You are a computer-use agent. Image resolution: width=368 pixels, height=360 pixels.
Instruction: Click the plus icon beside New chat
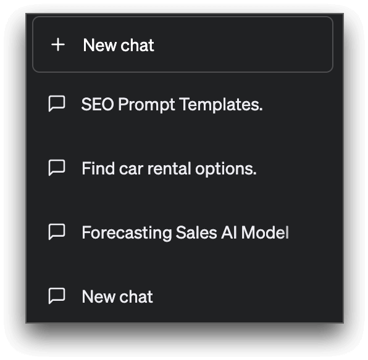pos(58,44)
